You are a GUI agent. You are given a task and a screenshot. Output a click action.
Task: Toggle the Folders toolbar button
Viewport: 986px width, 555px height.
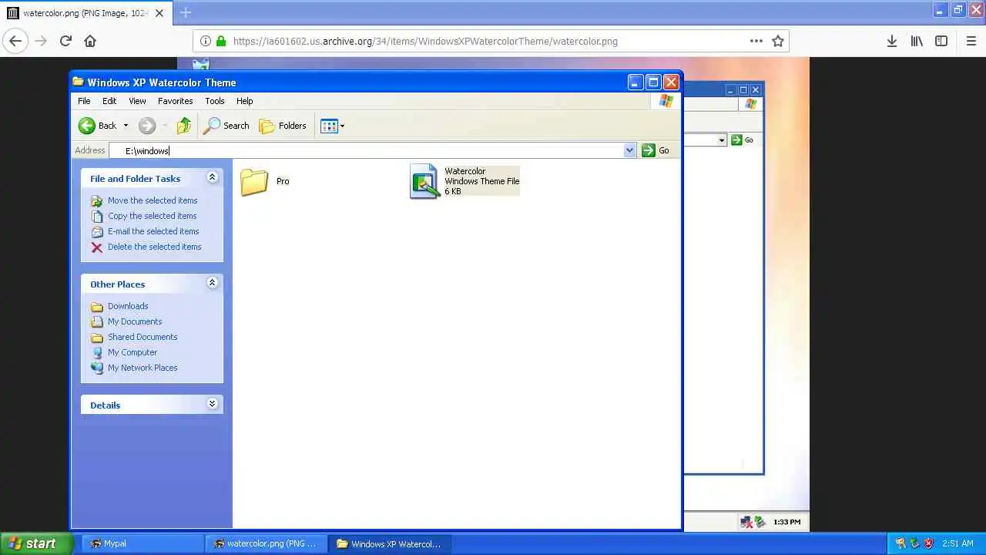click(283, 126)
